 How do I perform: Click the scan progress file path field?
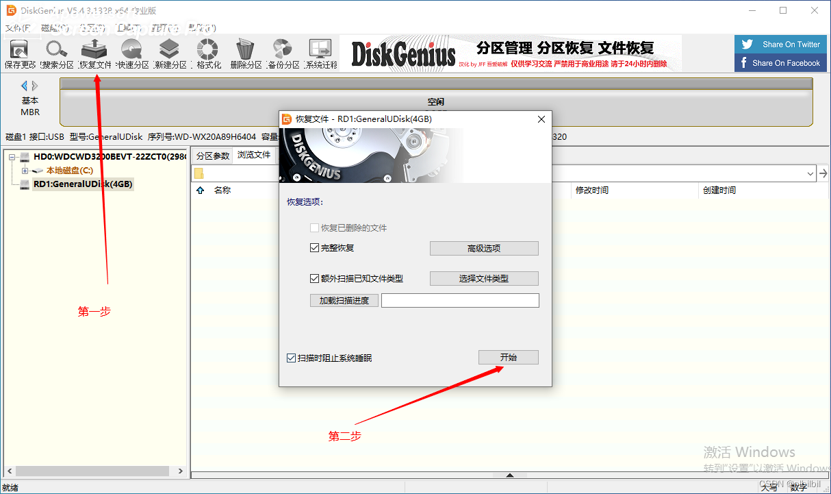[x=460, y=301]
